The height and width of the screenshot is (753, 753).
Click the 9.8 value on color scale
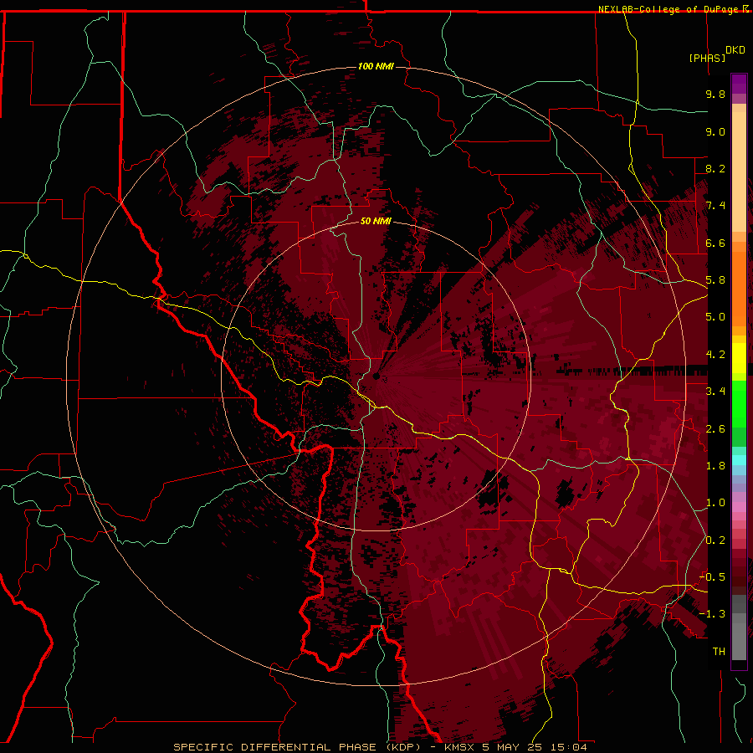pos(715,94)
